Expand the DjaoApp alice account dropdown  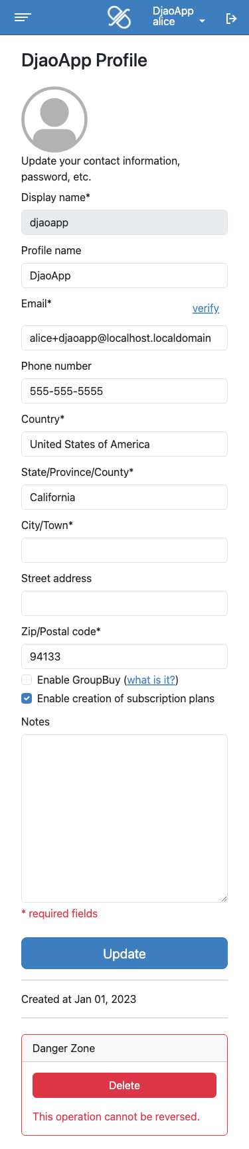(179, 17)
